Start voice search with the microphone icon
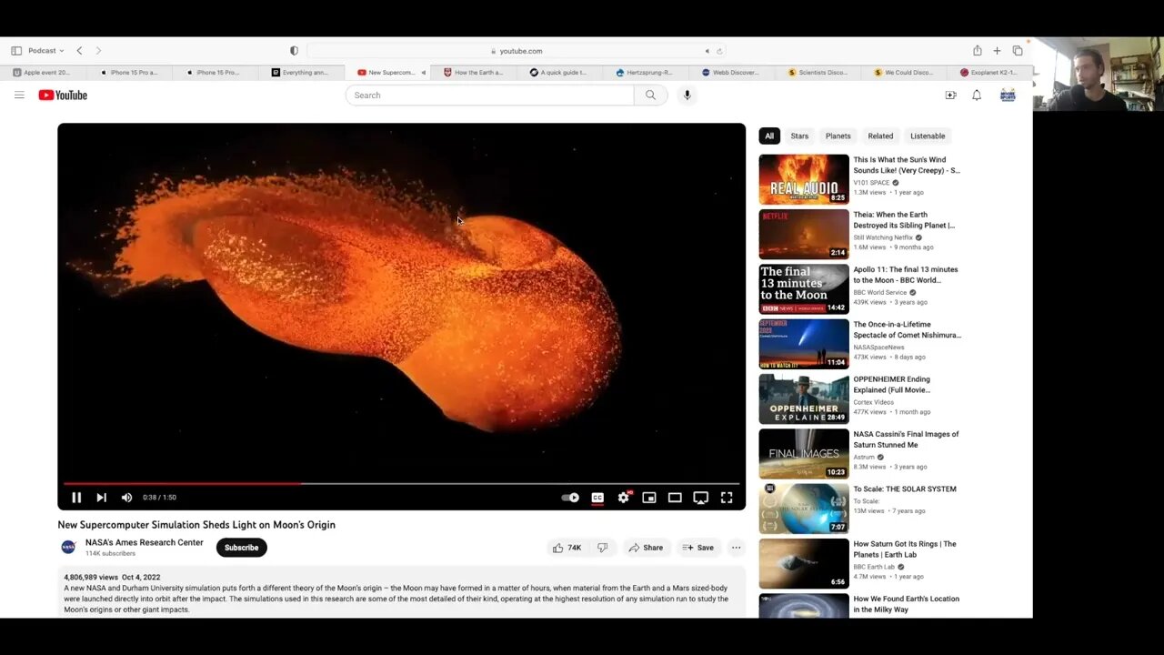Screen dimensions: 1164x655 pos(687,95)
